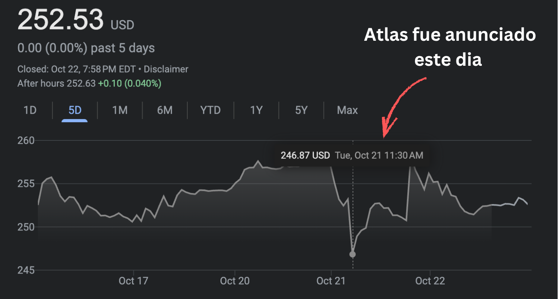The image size is (558, 299).
Task: Click the Oct 17 date axis label
Action: 133,281
